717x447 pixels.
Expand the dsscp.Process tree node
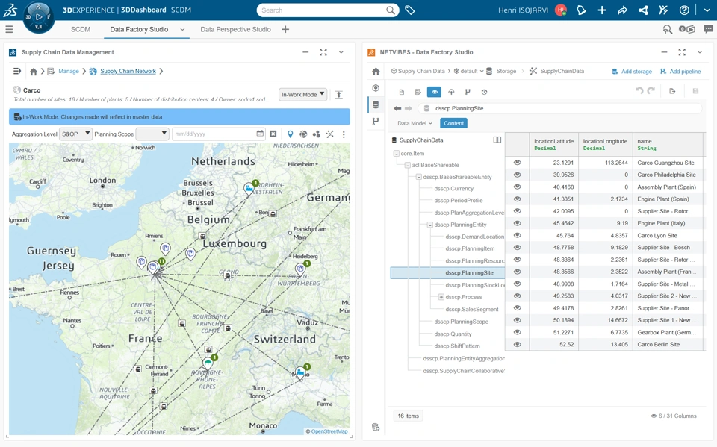441,297
